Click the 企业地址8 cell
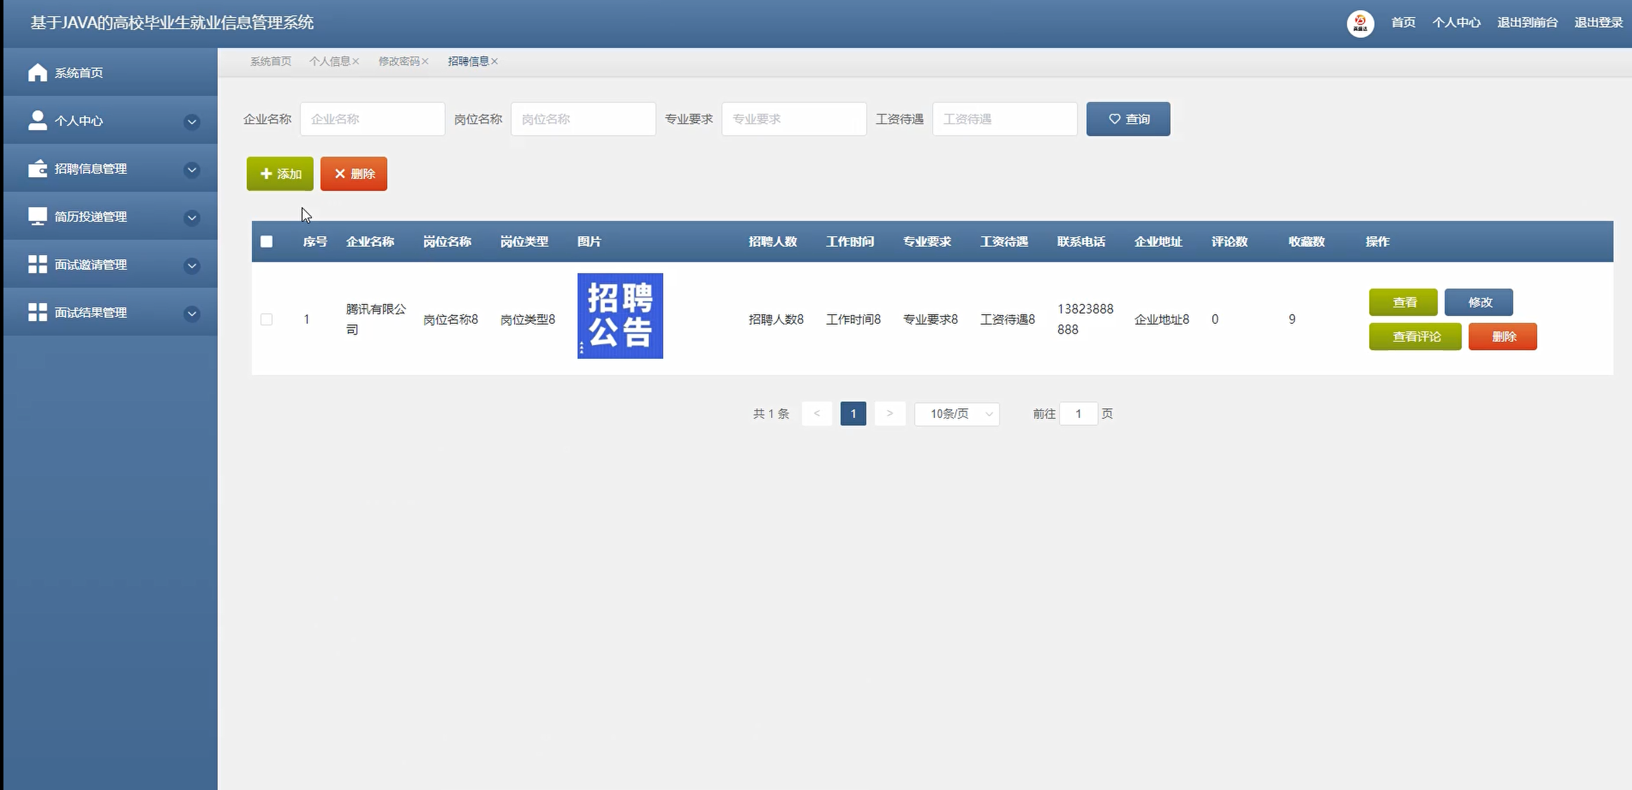 click(1162, 320)
